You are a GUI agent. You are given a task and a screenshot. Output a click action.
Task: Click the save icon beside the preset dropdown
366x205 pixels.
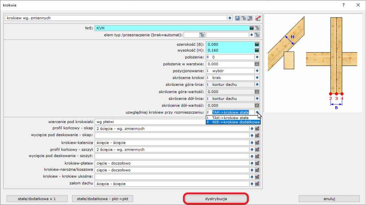237,18
